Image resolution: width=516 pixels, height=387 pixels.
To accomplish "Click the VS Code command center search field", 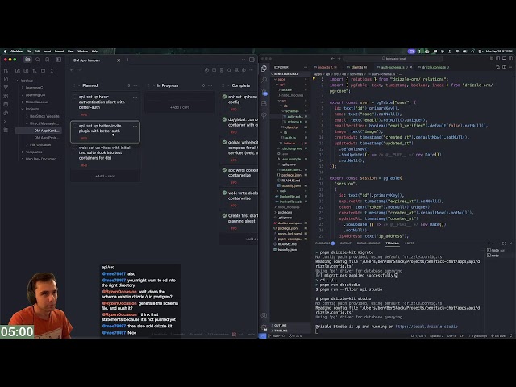I will (393, 59).
